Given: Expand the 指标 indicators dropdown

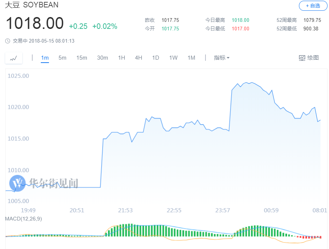Looking at the screenshot, I should pos(221,58).
